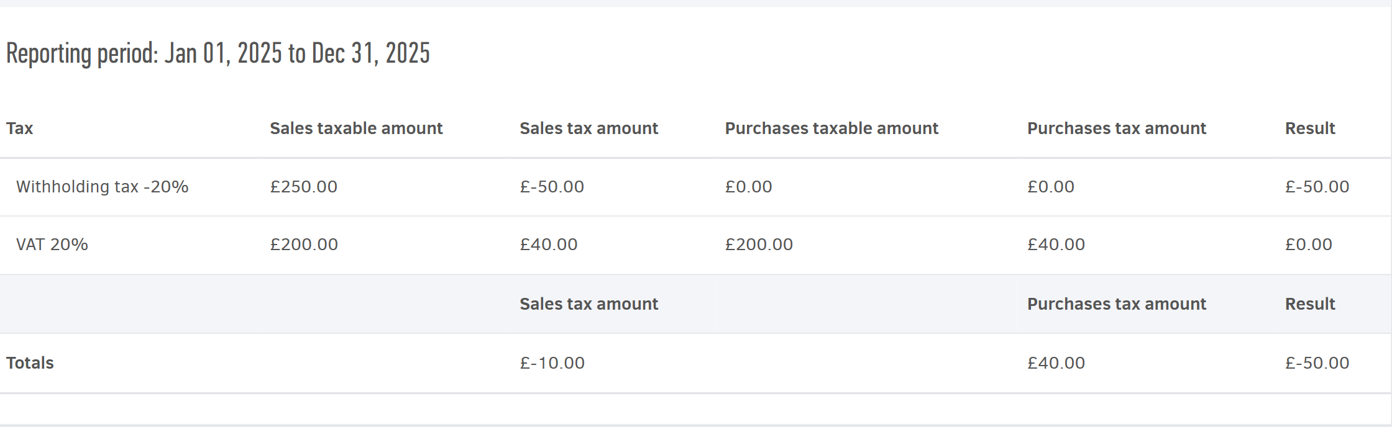
Task: Click the top Purchases tax amount header
Action: (x=1116, y=128)
